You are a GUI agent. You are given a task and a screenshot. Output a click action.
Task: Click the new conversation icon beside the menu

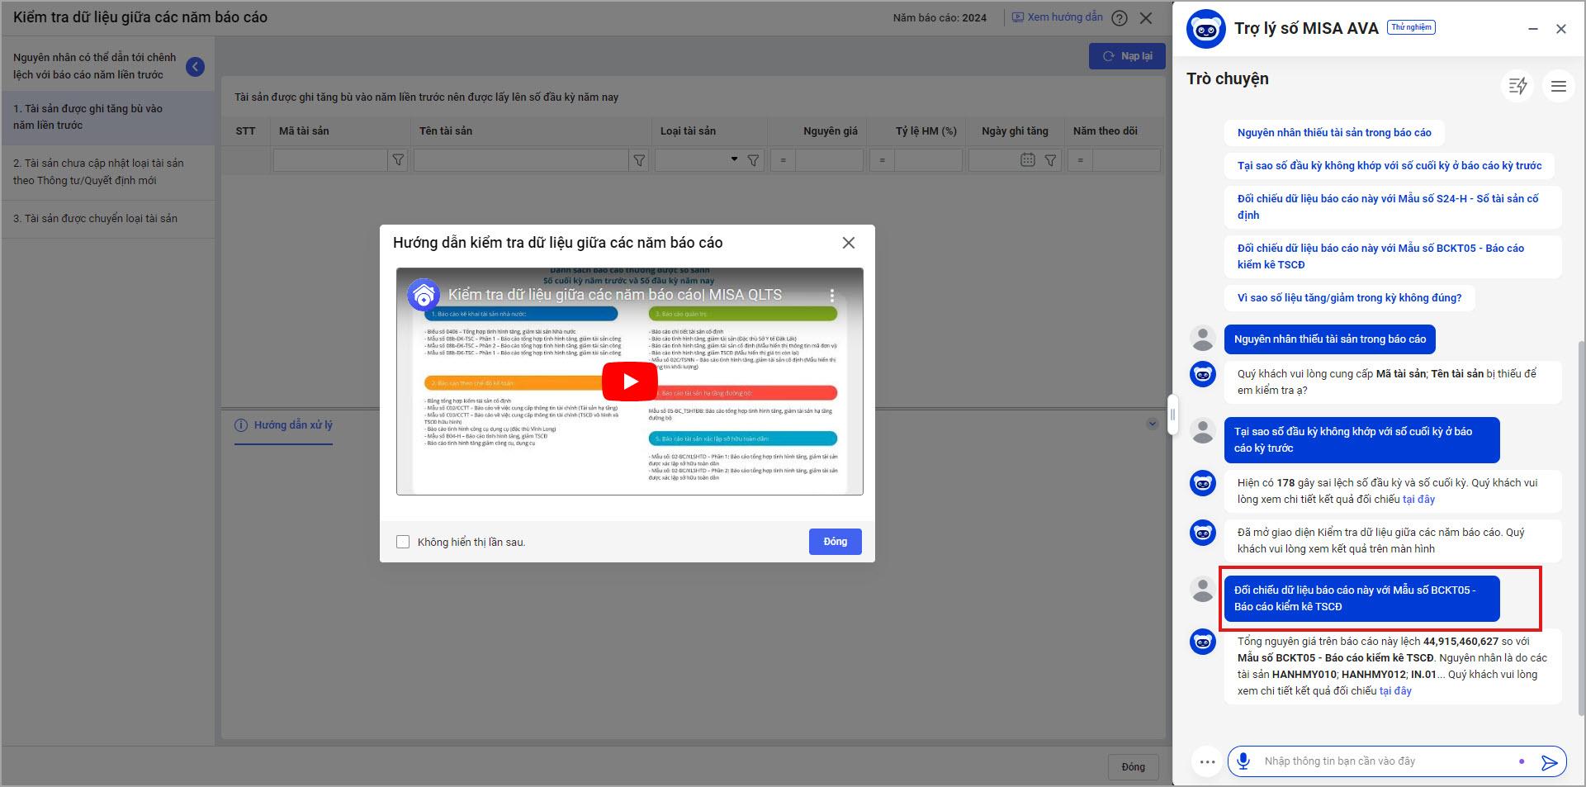pyautogui.click(x=1517, y=86)
